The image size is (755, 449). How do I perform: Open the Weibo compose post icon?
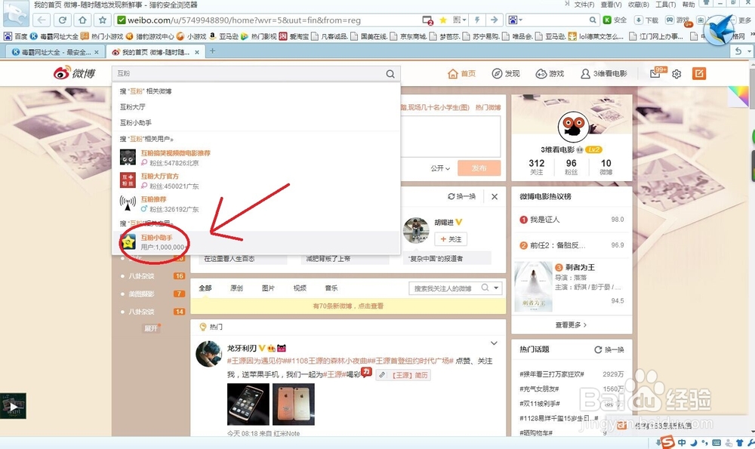point(699,74)
